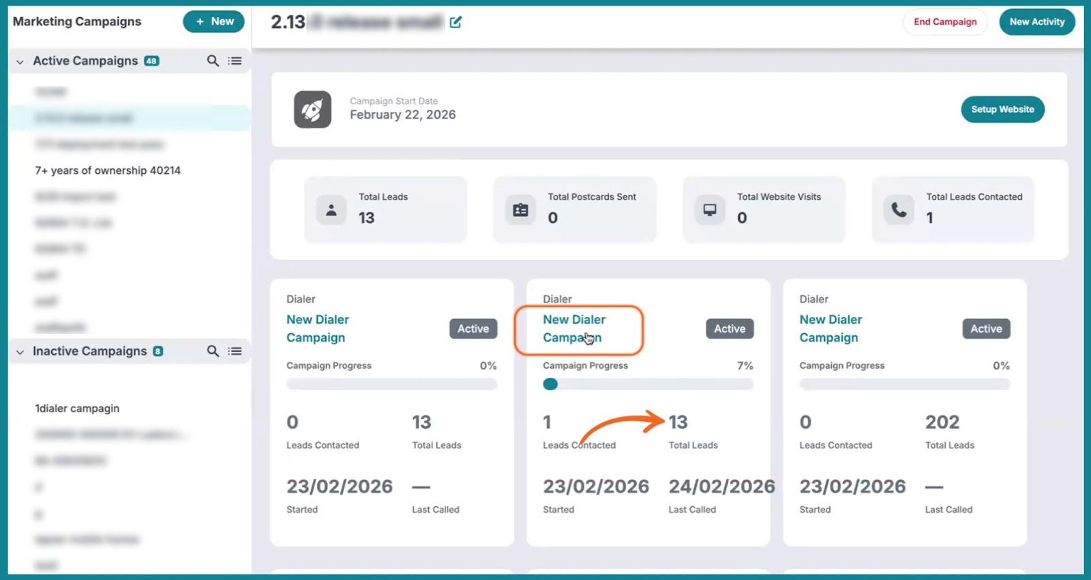The height and width of the screenshot is (580, 1091).
Task: Open the '1dialer campagin' inactive campaign
Action: tap(77, 408)
